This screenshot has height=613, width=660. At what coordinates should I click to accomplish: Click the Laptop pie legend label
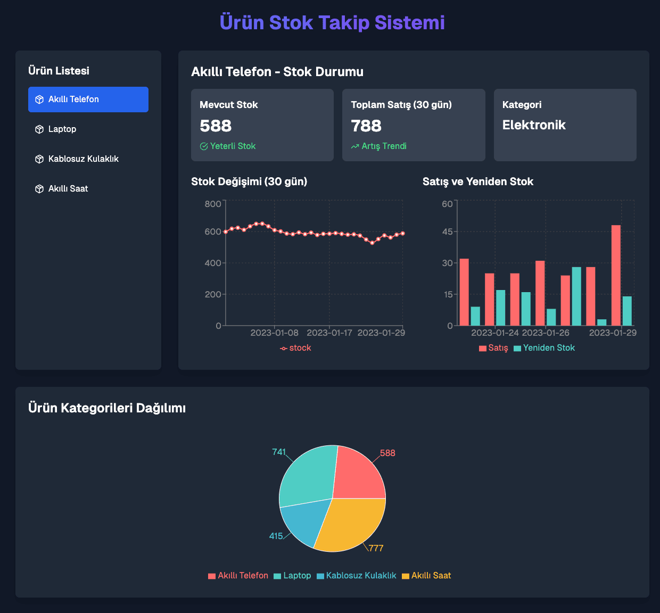coord(297,576)
